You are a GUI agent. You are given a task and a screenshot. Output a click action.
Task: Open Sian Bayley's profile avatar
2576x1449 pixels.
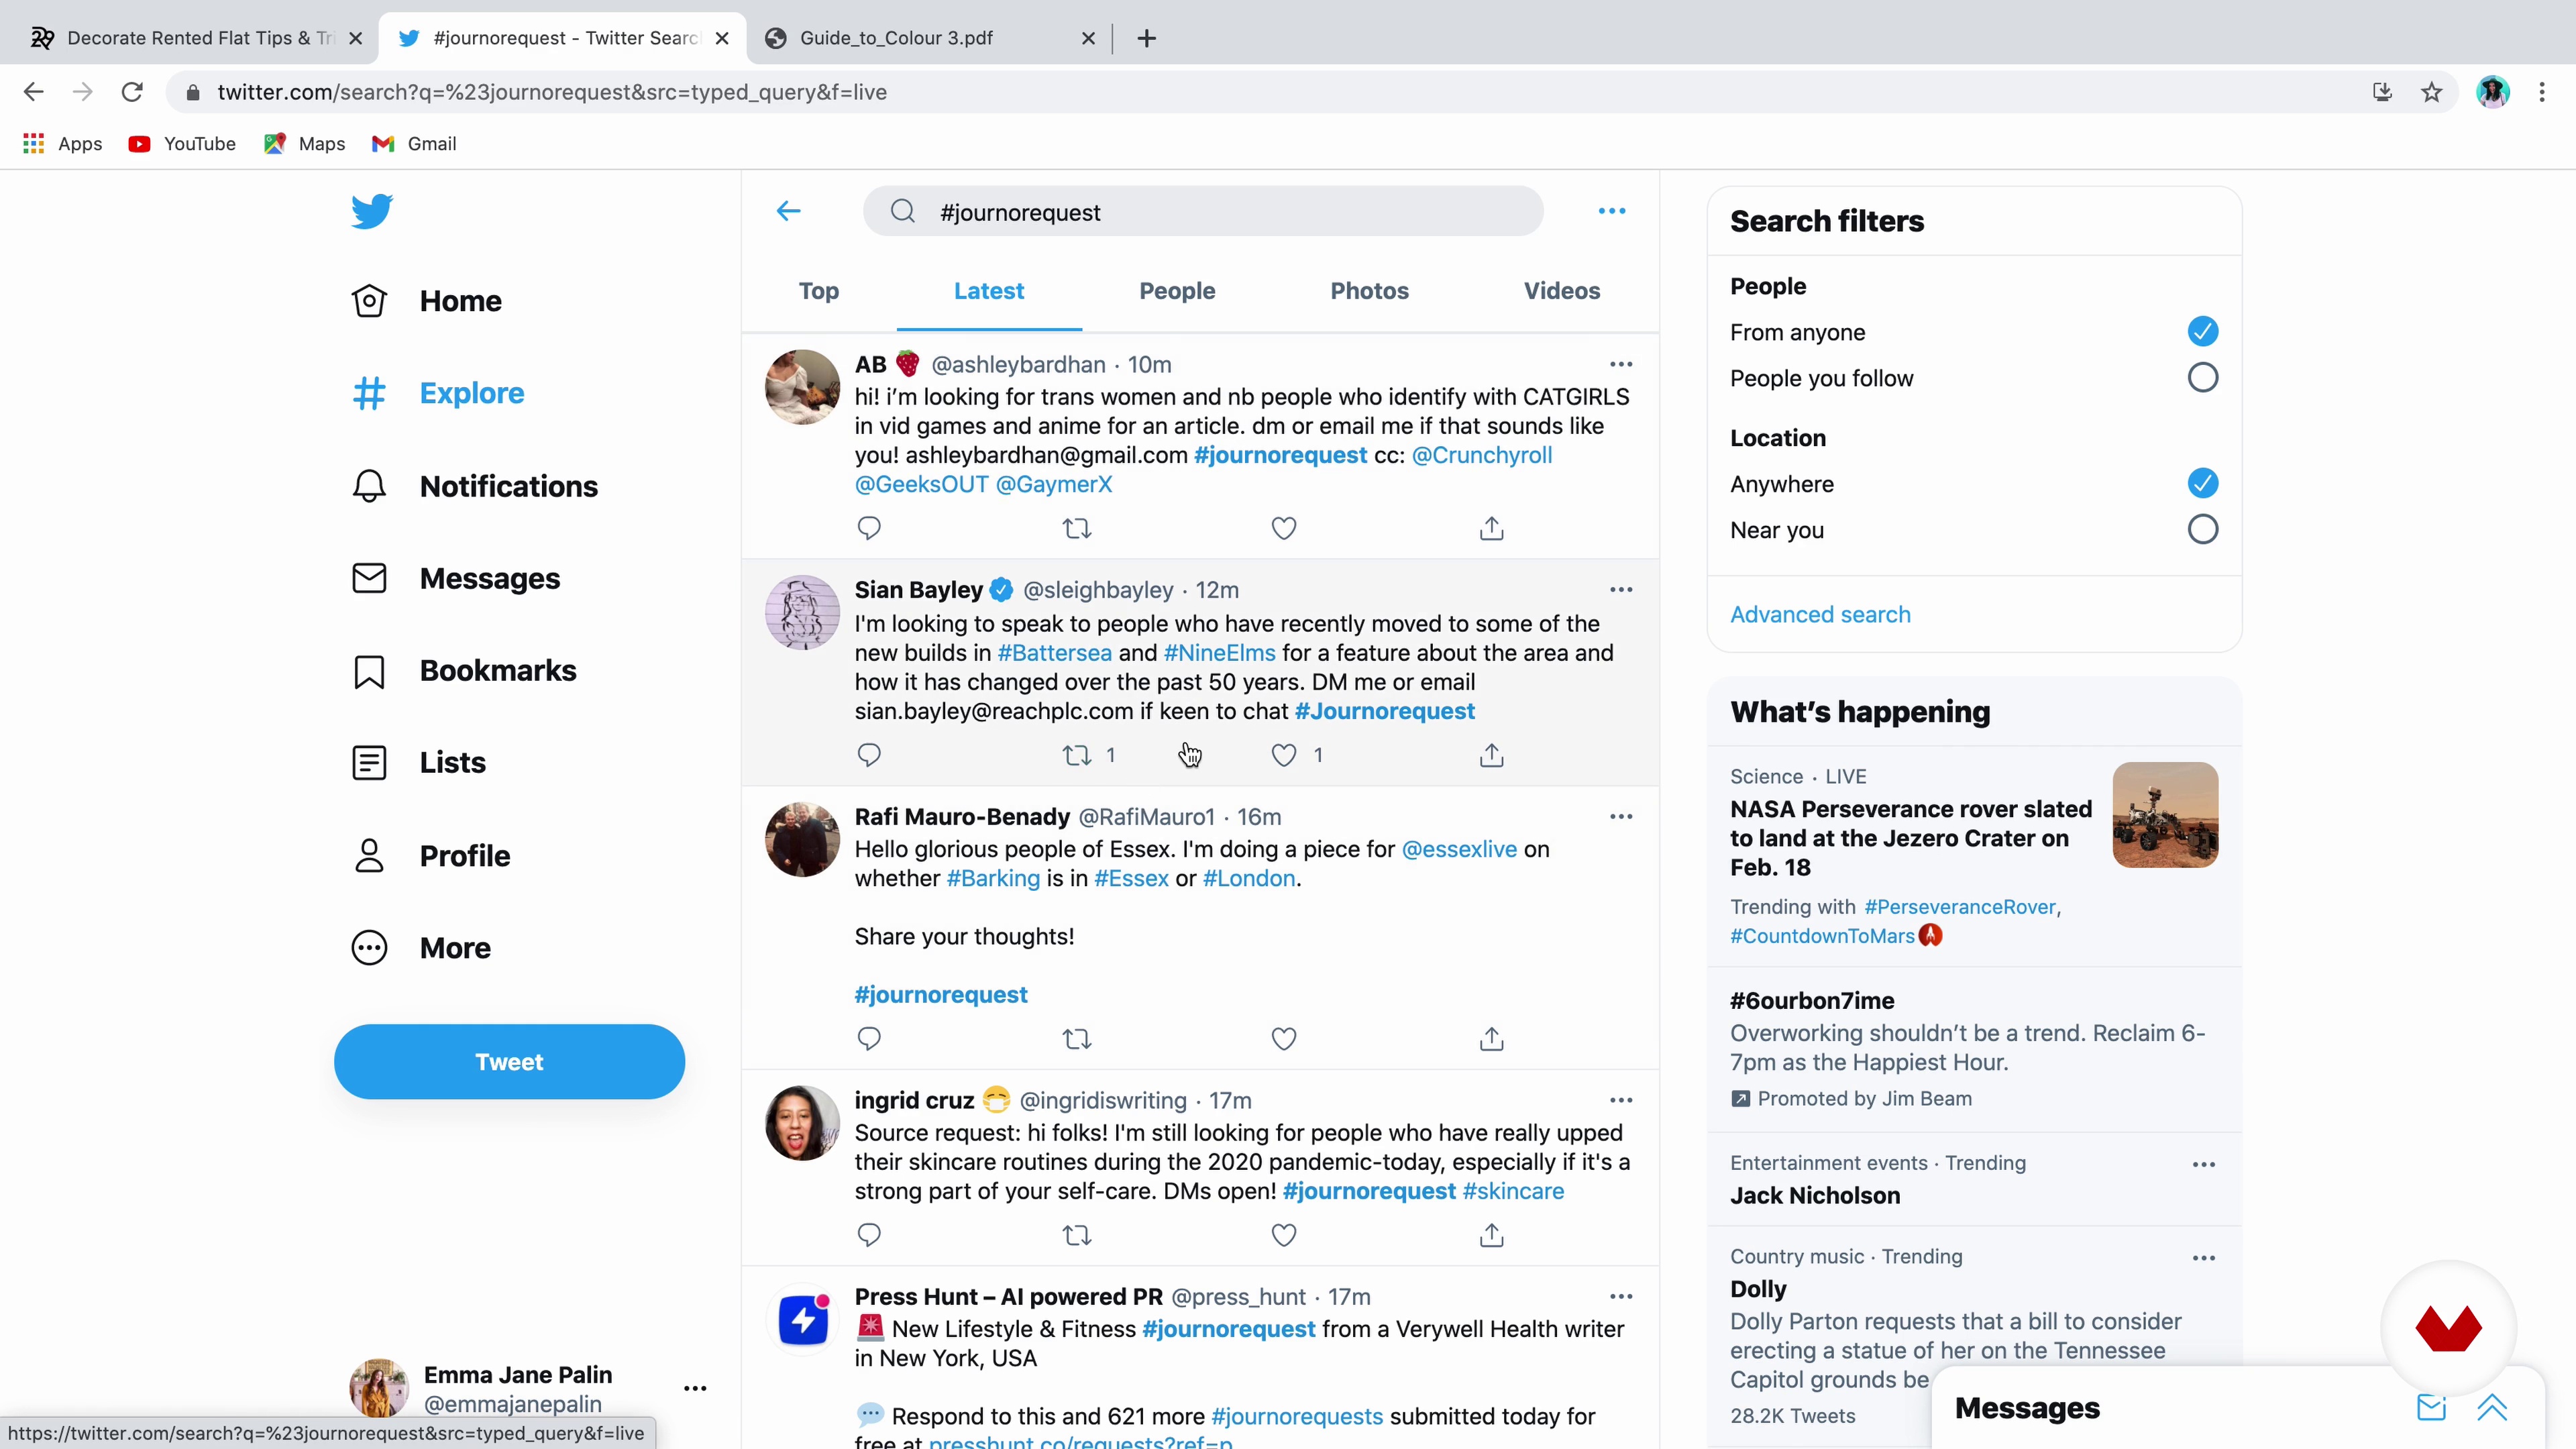(x=802, y=612)
